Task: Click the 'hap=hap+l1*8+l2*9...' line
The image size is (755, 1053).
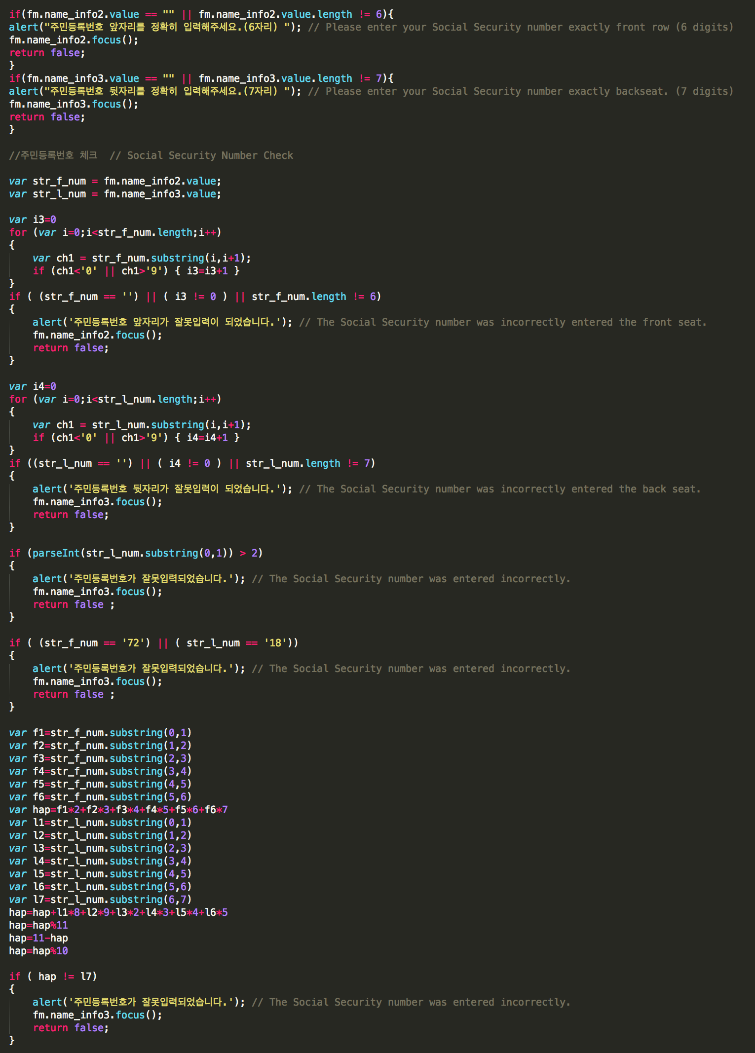Action: coord(118,912)
